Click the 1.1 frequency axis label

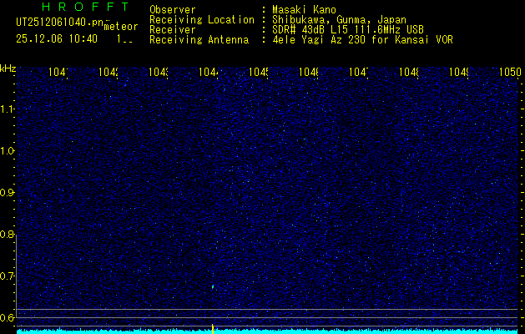coord(8,109)
